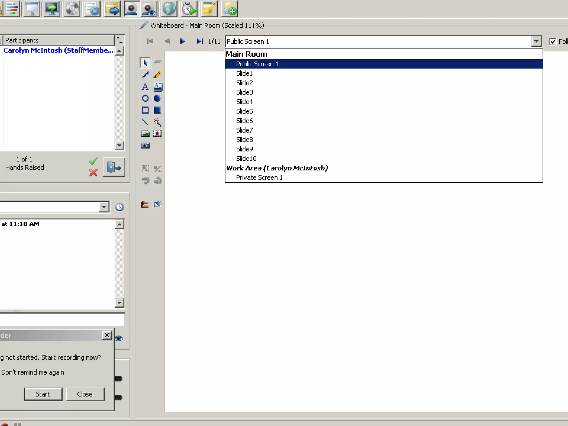The width and height of the screenshot is (568, 426).
Task: Open the chat recipient dropdown arrow
Action: (104, 207)
